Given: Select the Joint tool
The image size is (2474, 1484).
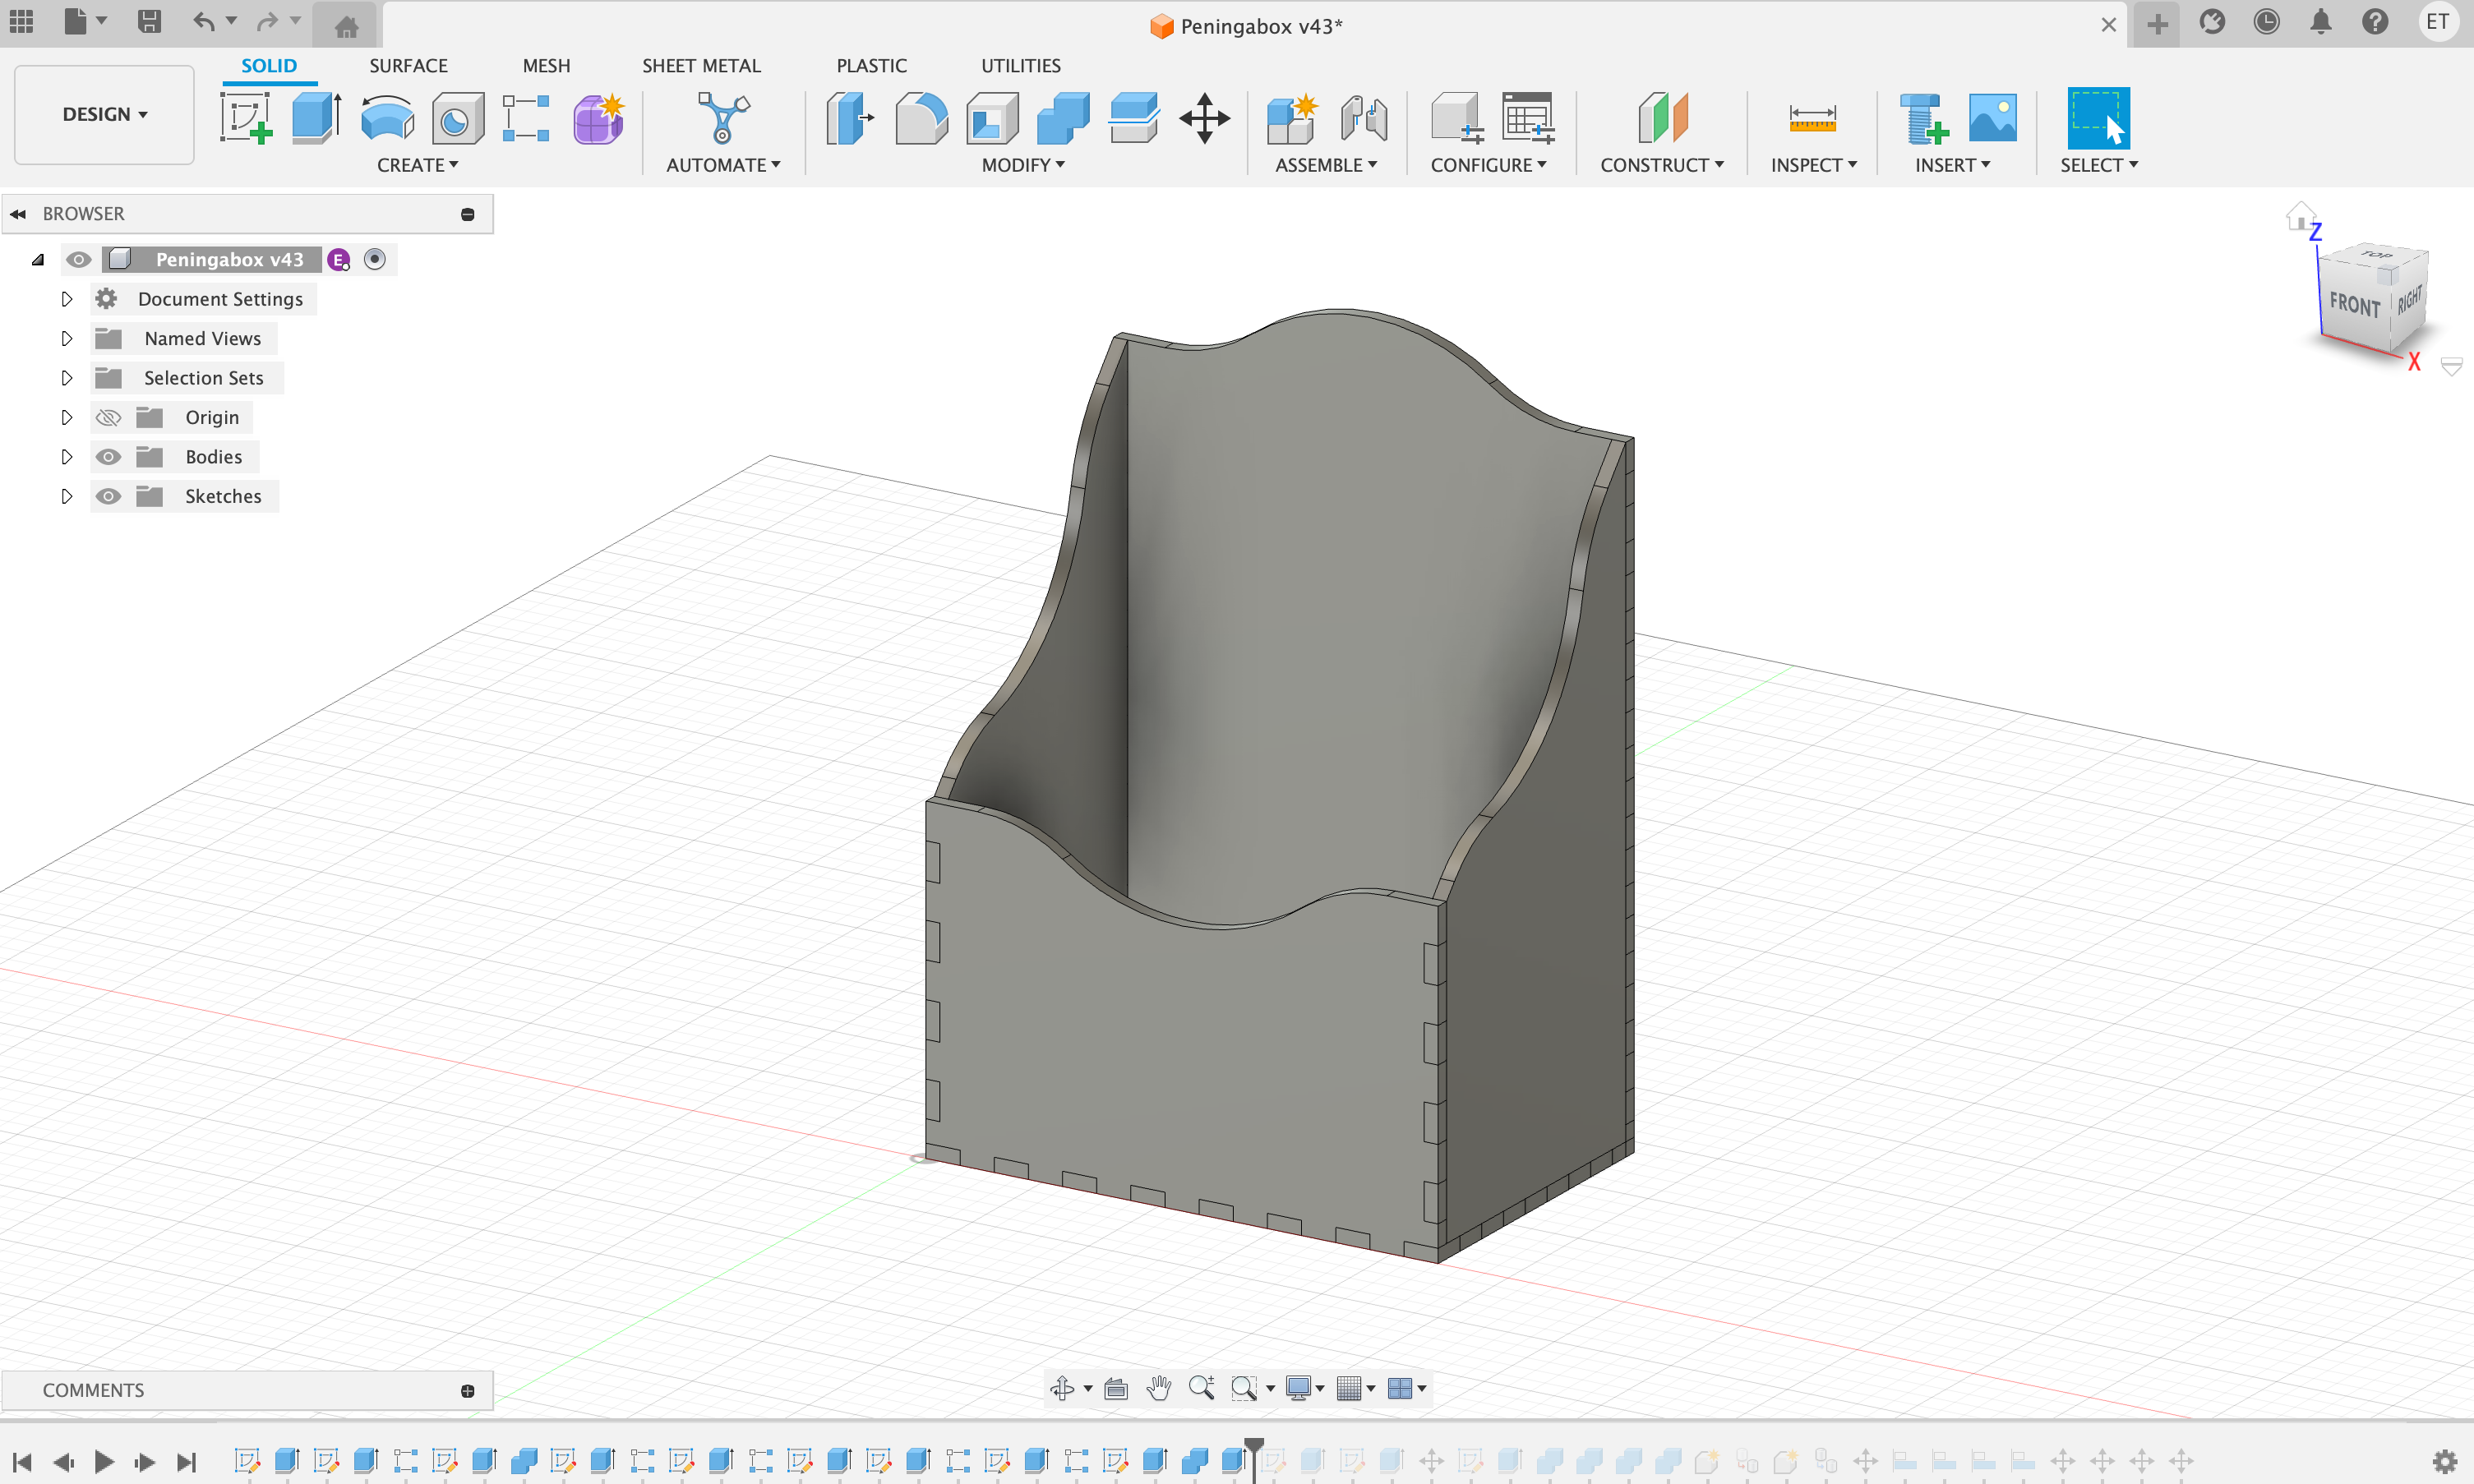Looking at the screenshot, I should (x=1364, y=118).
